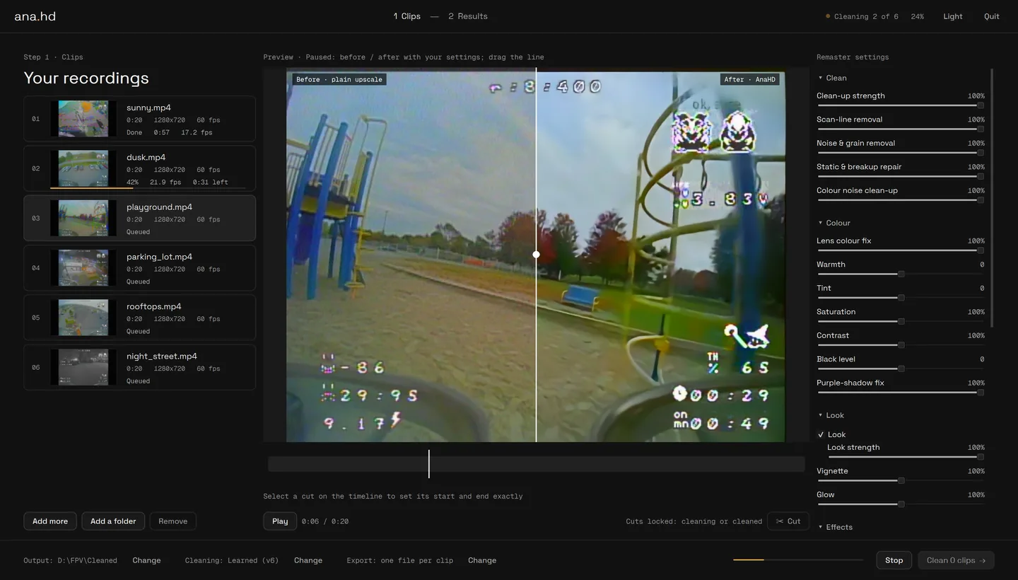Select the playground.mp4 clip row
Image resolution: width=1018 pixels, height=580 pixels.
[x=139, y=218]
